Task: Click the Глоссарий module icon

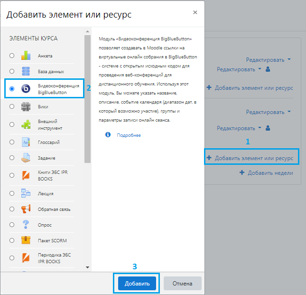Action: click(x=26, y=142)
